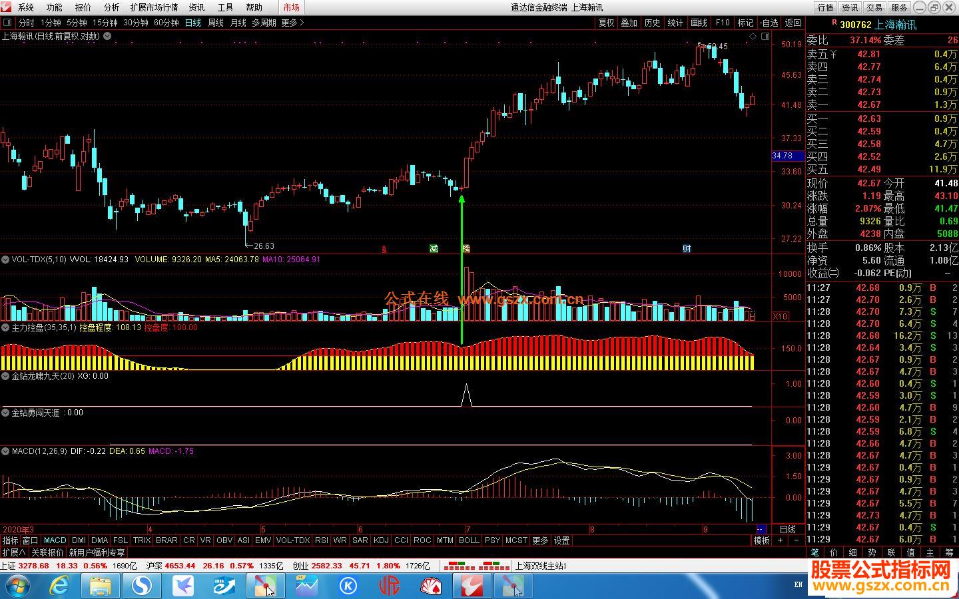Image resolution: width=959 pixels, height=599 pixels.
Task: Click the 关联报价 tab
Action: tap(47, 552)
